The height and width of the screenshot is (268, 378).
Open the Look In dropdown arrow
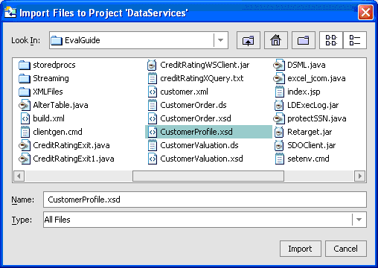coord(220,40)
